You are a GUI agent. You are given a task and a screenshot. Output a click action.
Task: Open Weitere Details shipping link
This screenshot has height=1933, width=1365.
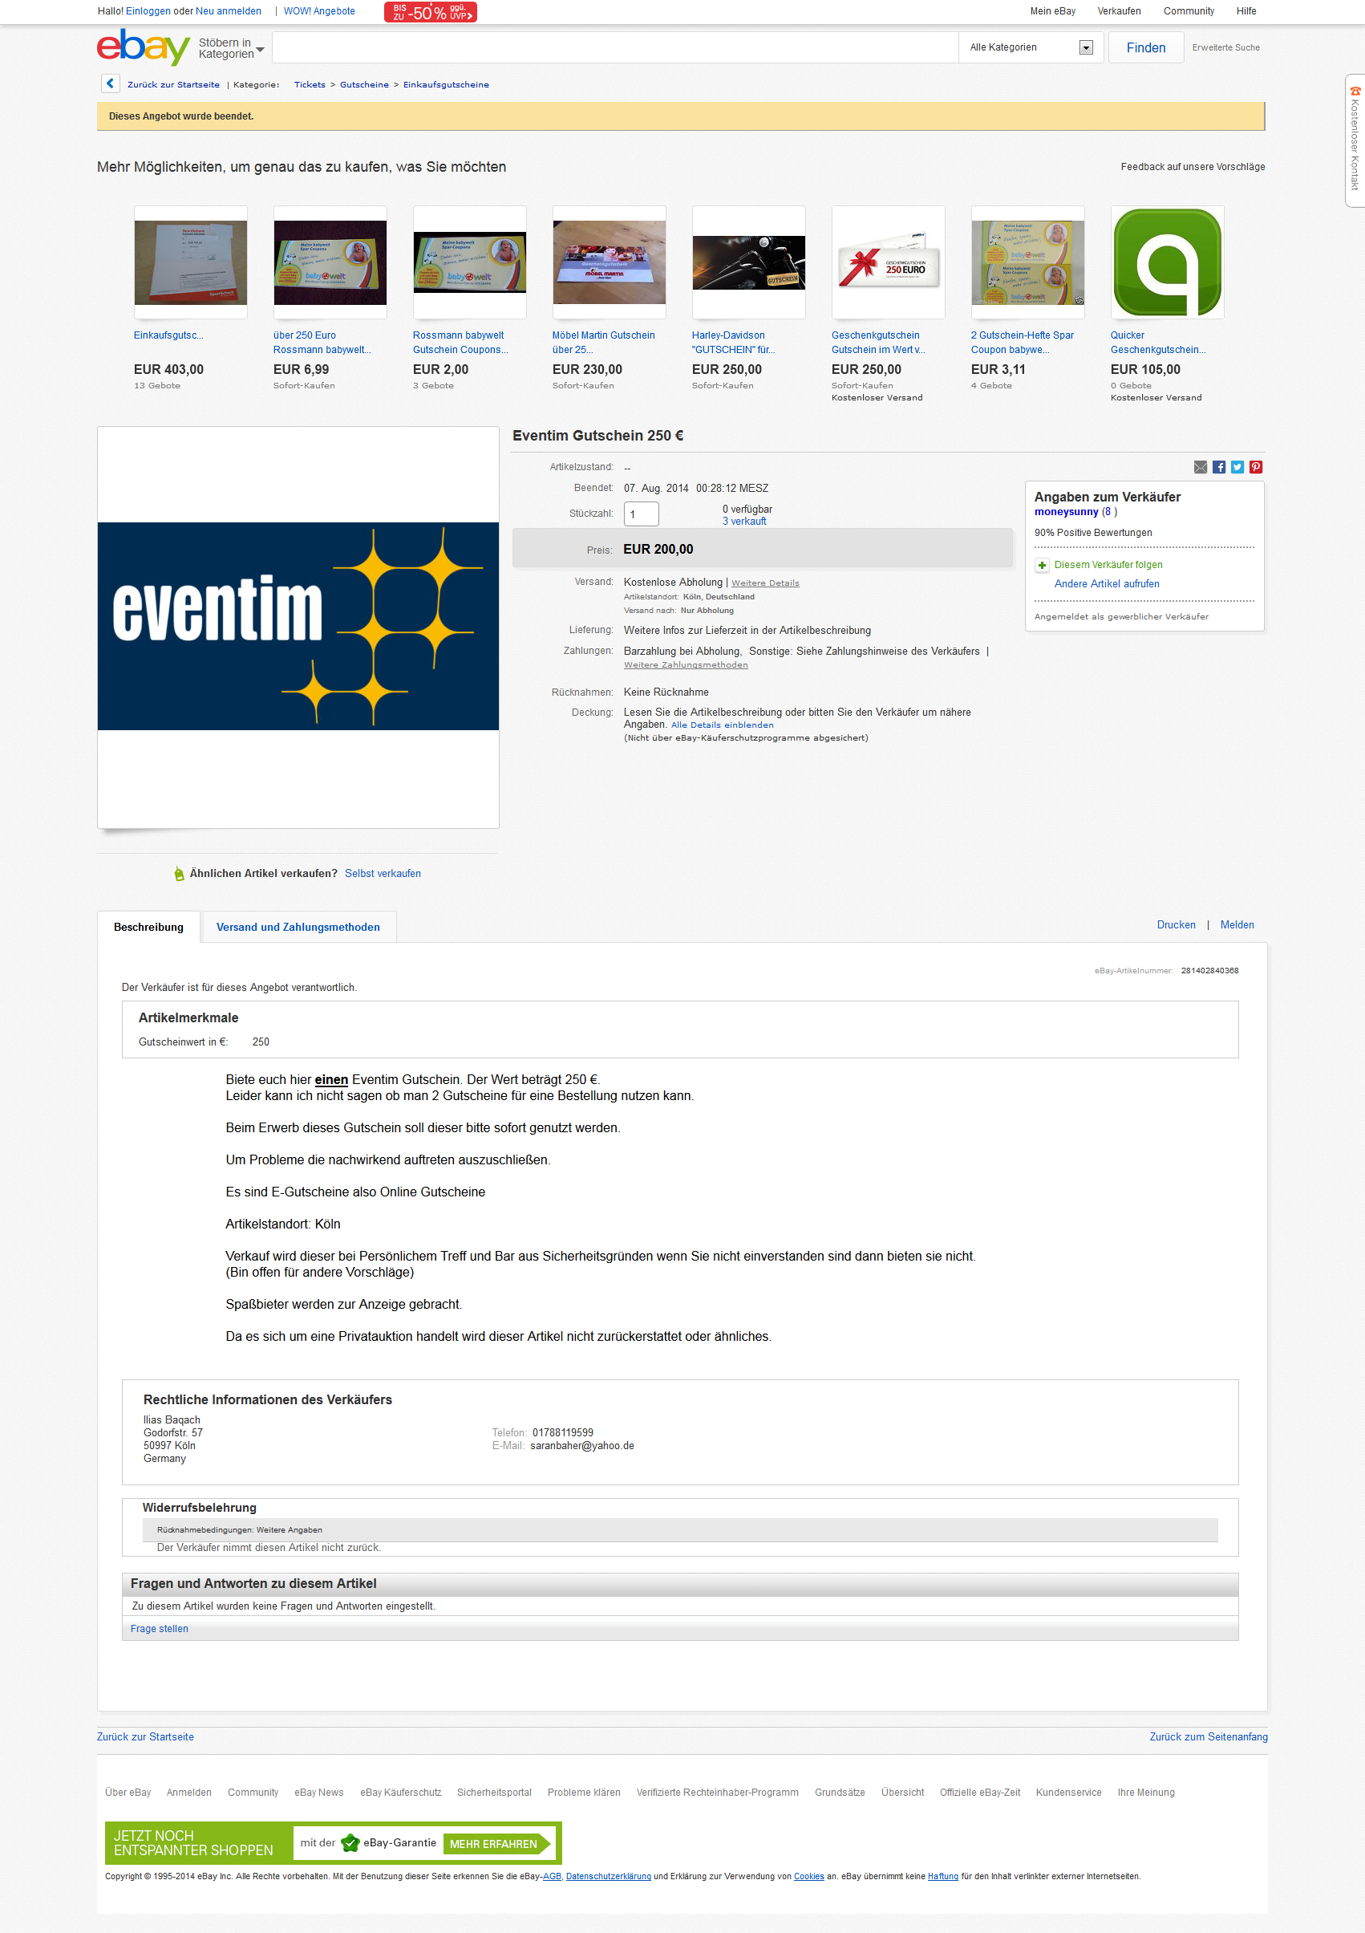[x=765, y=583]
